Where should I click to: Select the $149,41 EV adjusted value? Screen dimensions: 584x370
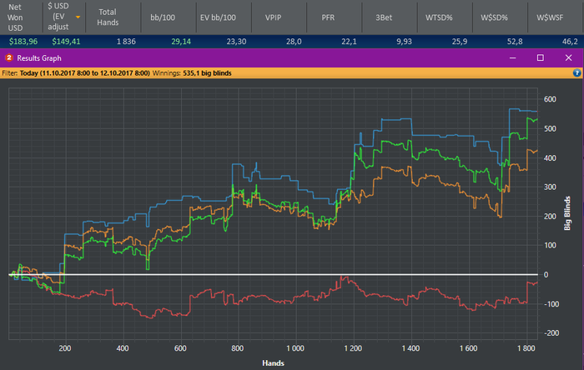pyautogui.click(x=66, y=42)
